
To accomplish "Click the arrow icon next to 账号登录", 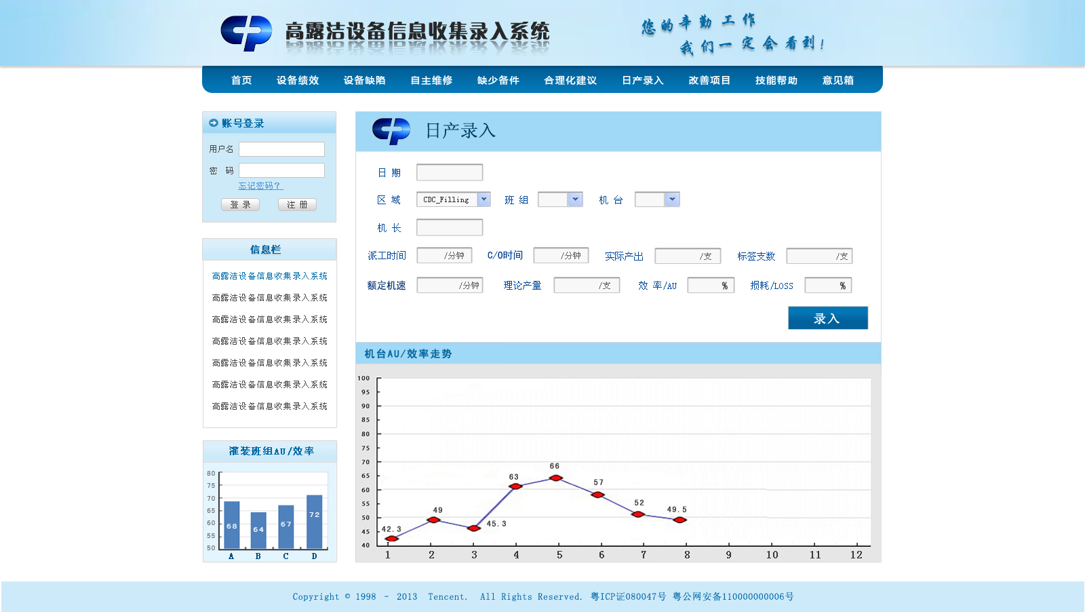I will [x=214, y=122].
